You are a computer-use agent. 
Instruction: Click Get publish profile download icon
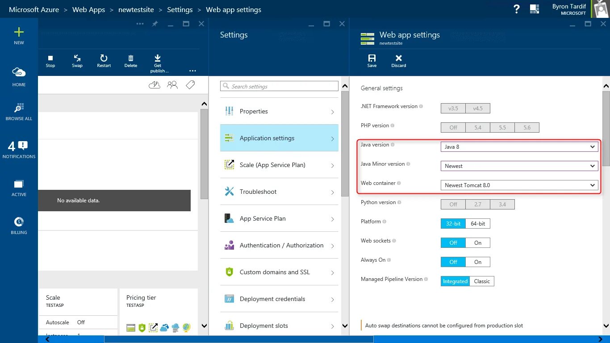coord(158,58)
